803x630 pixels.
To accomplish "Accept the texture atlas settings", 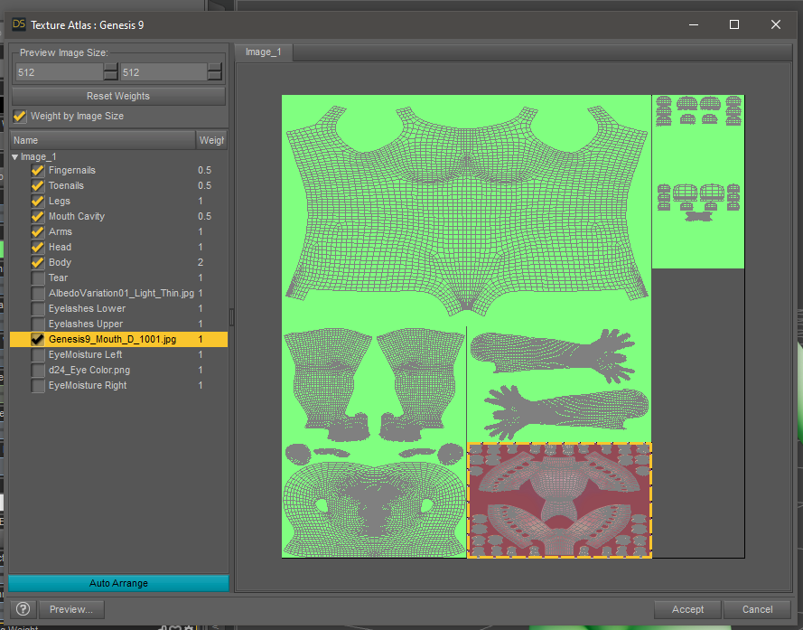I will [687, 609].
